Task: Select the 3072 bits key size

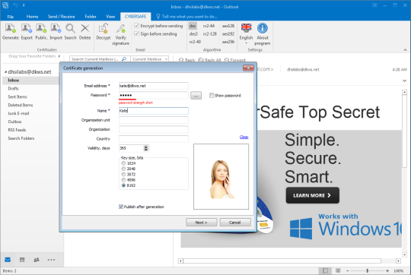Action: pyautogui.click(x=123, y=174)
